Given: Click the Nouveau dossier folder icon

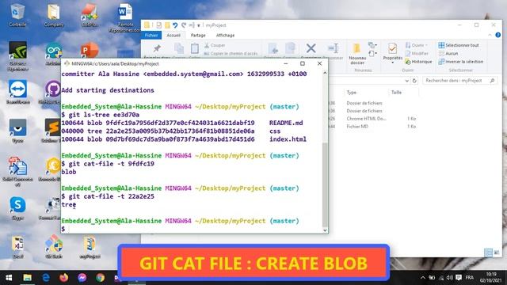Looking at the screenshot, I should (x=357, y=54).
